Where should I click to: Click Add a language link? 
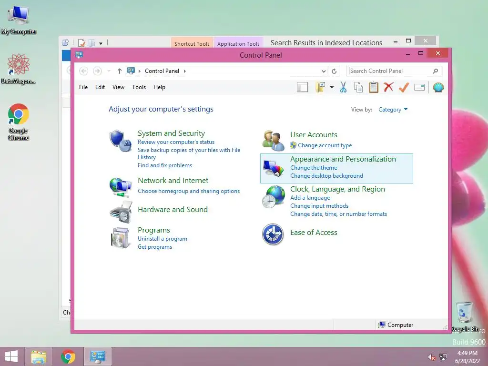[x=310, y=198]
